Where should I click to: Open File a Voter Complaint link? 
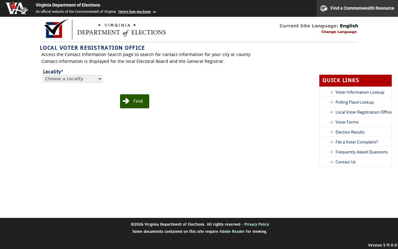pyautogui.click(x=357, y=142)
